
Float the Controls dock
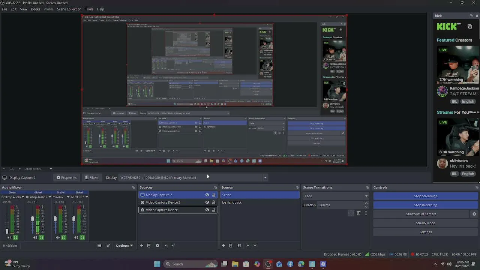tap(477, 187)
